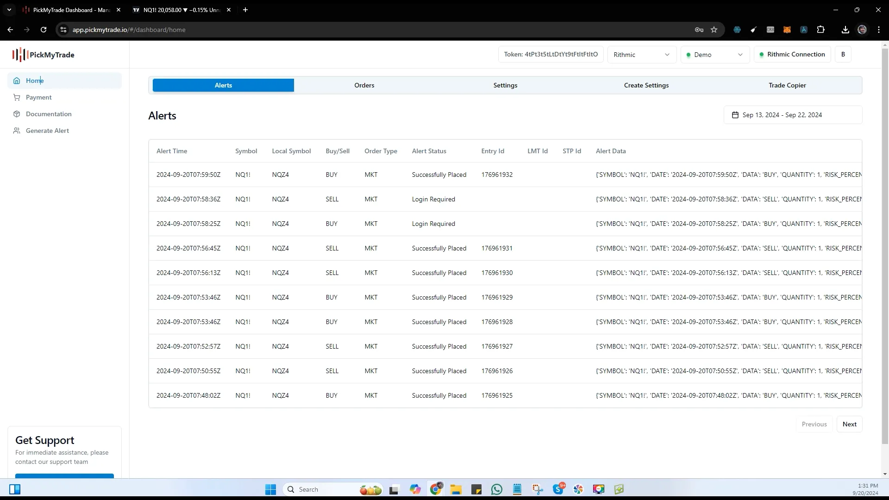Switch to the Settings tab

point(506,85)
